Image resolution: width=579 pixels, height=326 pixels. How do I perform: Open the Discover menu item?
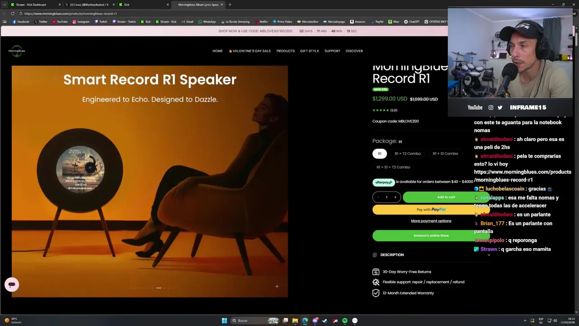(354, 51)
